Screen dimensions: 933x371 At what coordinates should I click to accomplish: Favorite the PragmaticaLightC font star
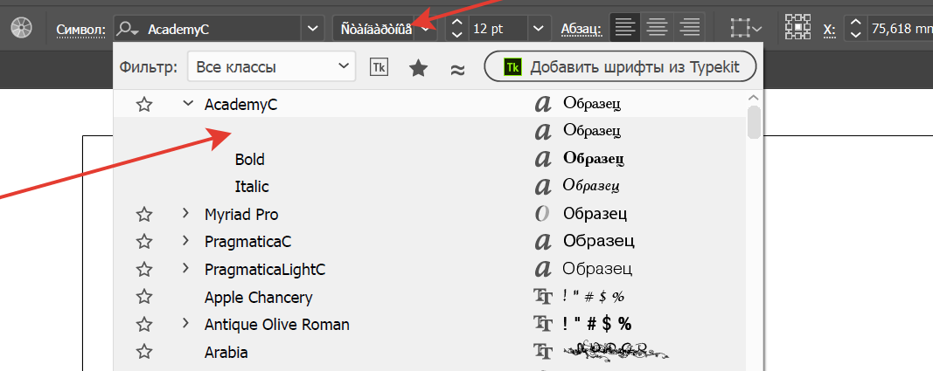144,270
